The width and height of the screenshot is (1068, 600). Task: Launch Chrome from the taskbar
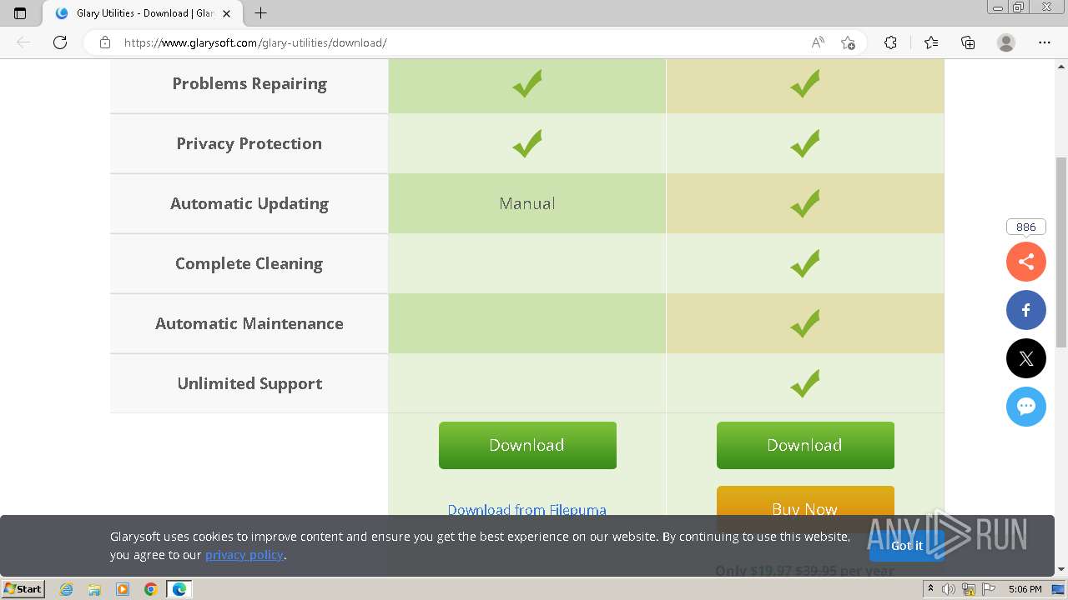pos(151,589)
